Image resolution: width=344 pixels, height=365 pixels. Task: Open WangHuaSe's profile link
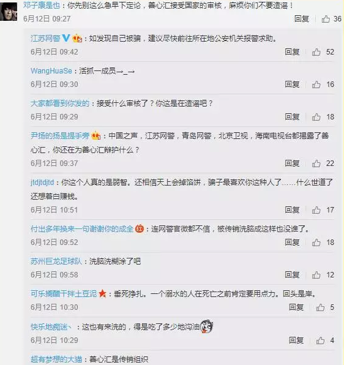coord(51,71)
